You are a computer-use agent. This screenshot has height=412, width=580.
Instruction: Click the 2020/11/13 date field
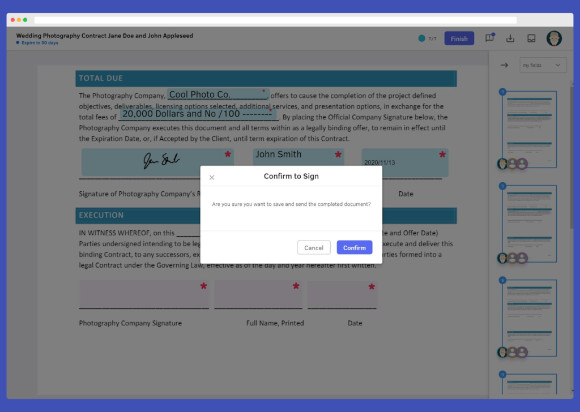(x=404, y=161)
